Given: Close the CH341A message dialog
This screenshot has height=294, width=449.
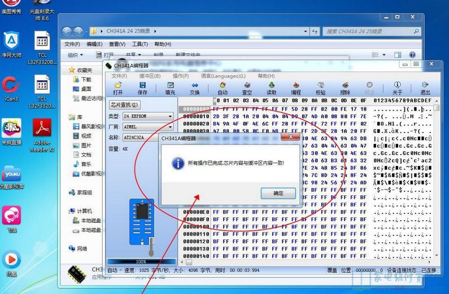Looking at the screenshot, I should (291, 137).
